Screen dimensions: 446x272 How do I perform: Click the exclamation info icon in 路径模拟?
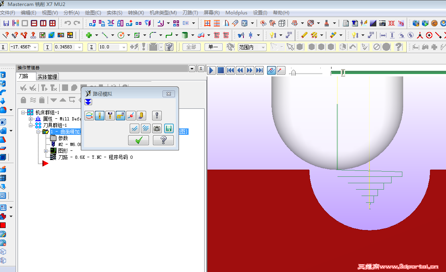pyautogui.click(x=157, y=115)
